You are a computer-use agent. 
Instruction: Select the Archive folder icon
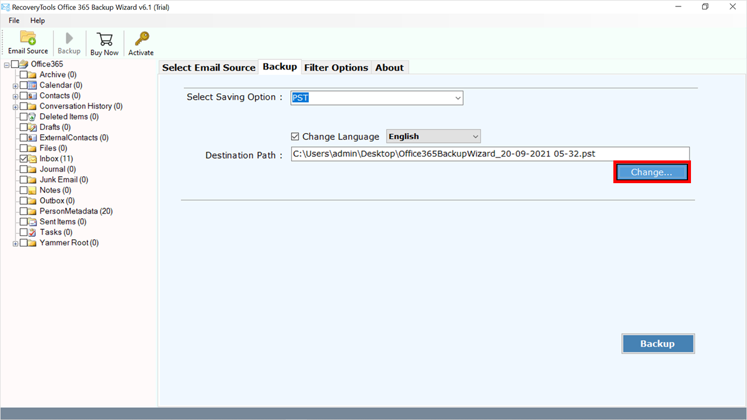tap(33, 75)
